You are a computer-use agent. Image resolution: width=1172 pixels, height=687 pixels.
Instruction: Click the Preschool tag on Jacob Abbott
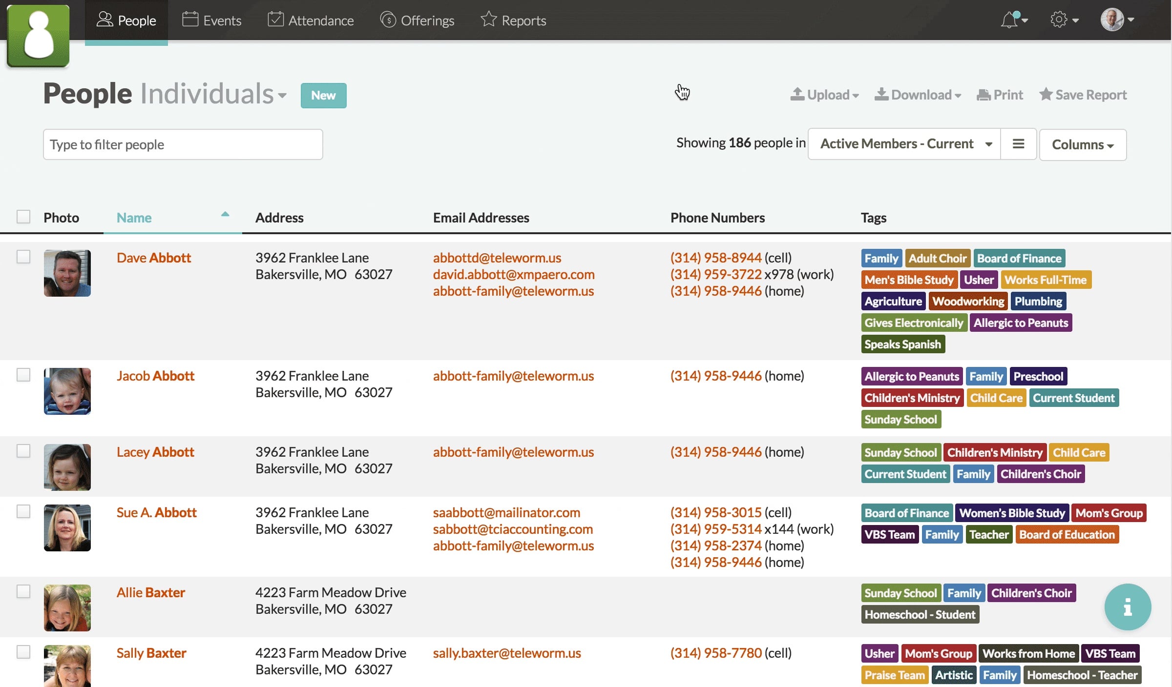click(1038, 376)
